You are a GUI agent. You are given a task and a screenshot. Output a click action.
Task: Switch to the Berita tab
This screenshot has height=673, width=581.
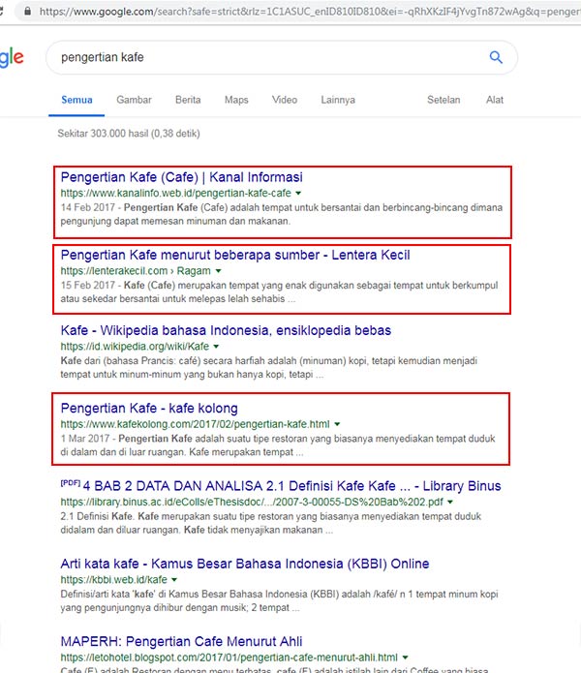coord(188,100)
